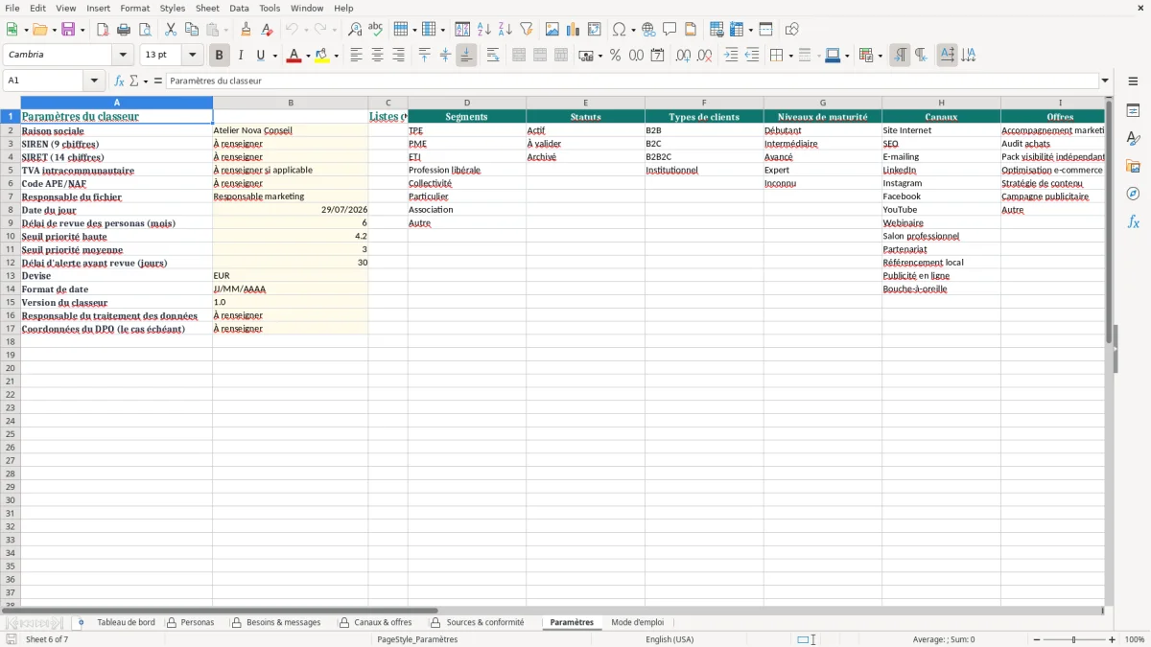Open Find & Replace tool

pos(355,30)
